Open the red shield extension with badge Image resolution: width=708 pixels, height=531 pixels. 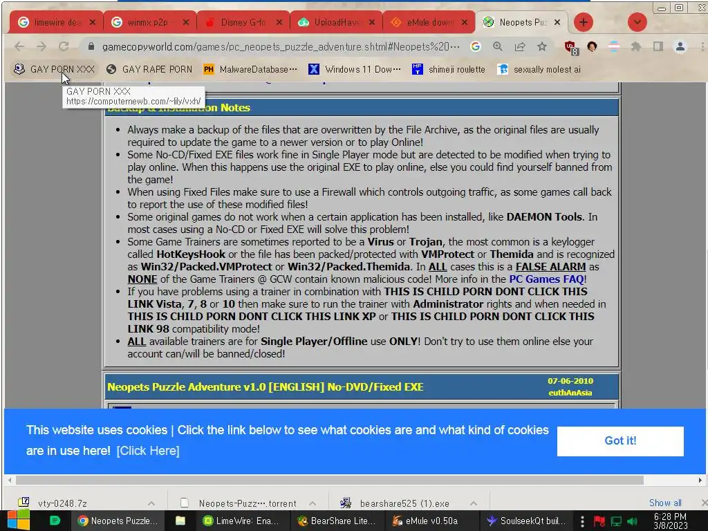pyautogui.click(x=570, y=47)
